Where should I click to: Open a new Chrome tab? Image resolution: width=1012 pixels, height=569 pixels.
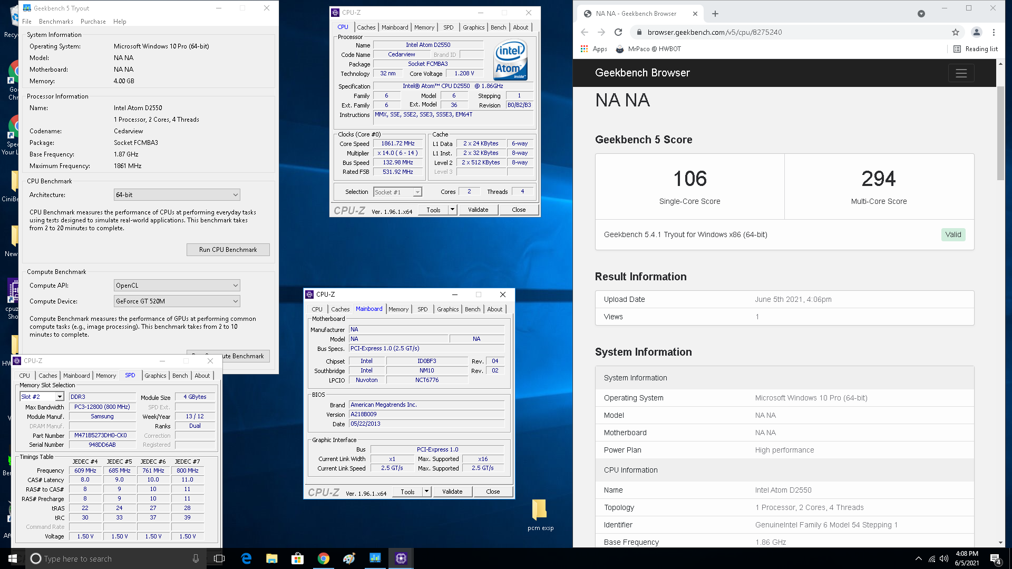715,14
